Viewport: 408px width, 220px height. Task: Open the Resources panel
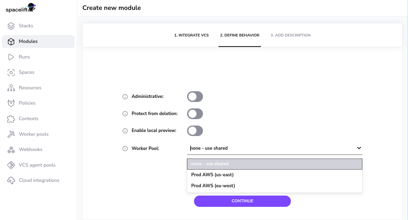click(x=30, y=88)
